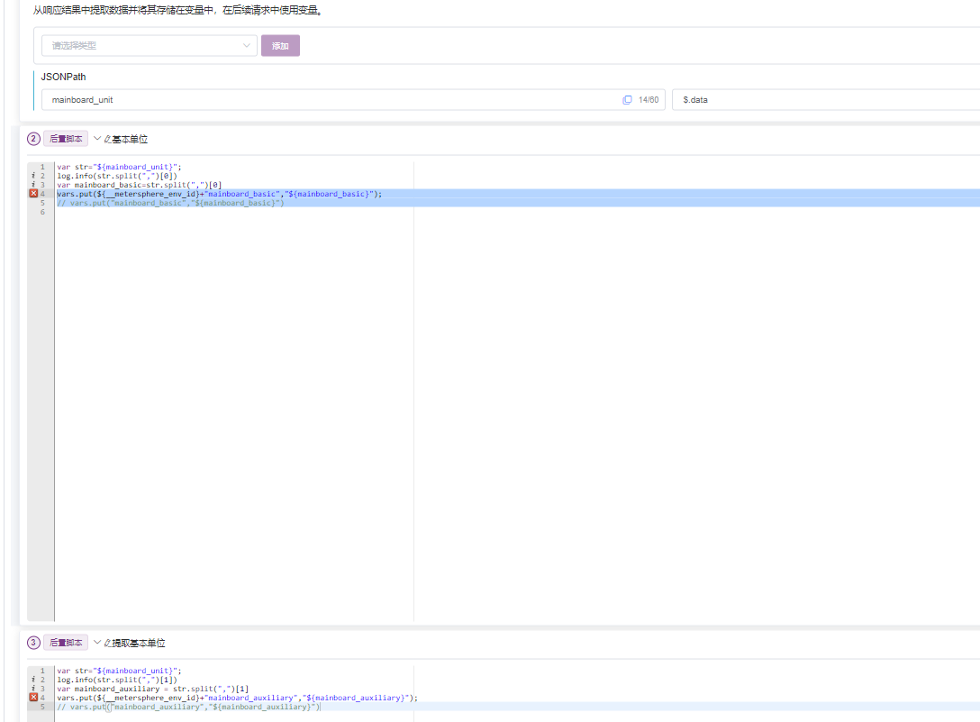The height and width of the screenshot is (722, 980).
Task: Click the step number 2 circle
Action: tap(33, 139)
